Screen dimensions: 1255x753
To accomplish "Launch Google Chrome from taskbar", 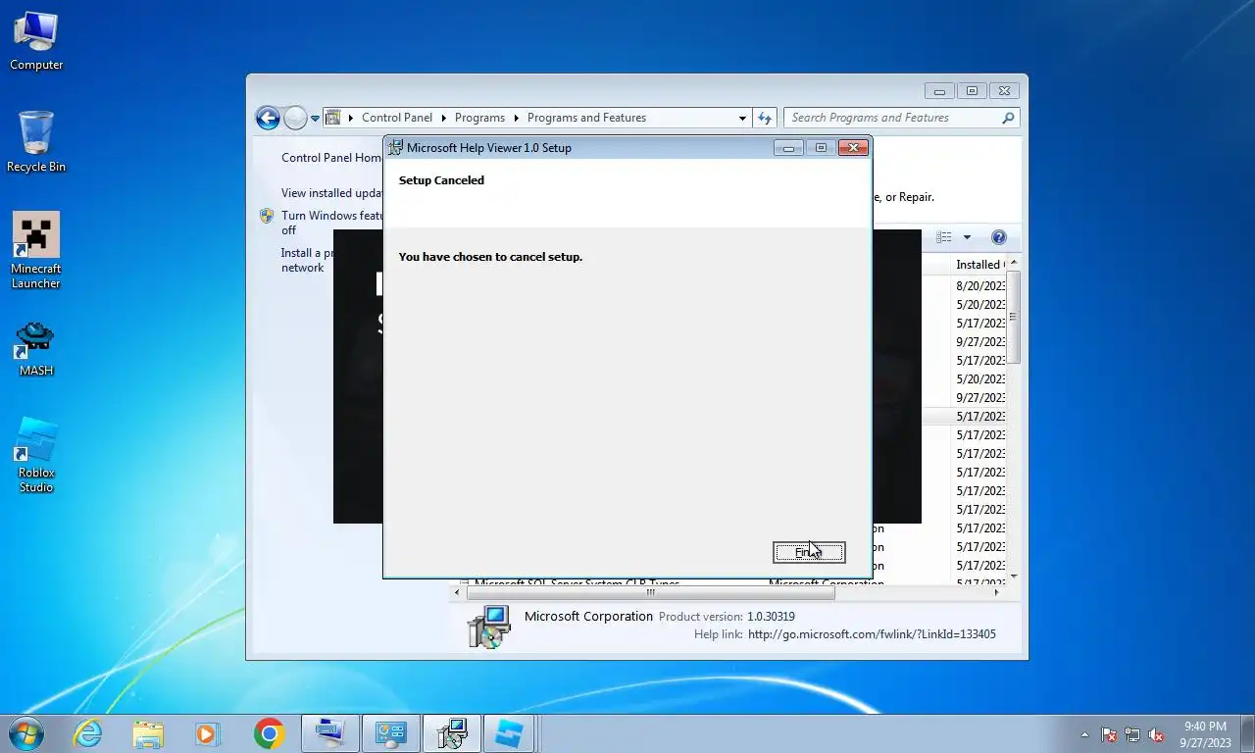I will tap(269, 733).
